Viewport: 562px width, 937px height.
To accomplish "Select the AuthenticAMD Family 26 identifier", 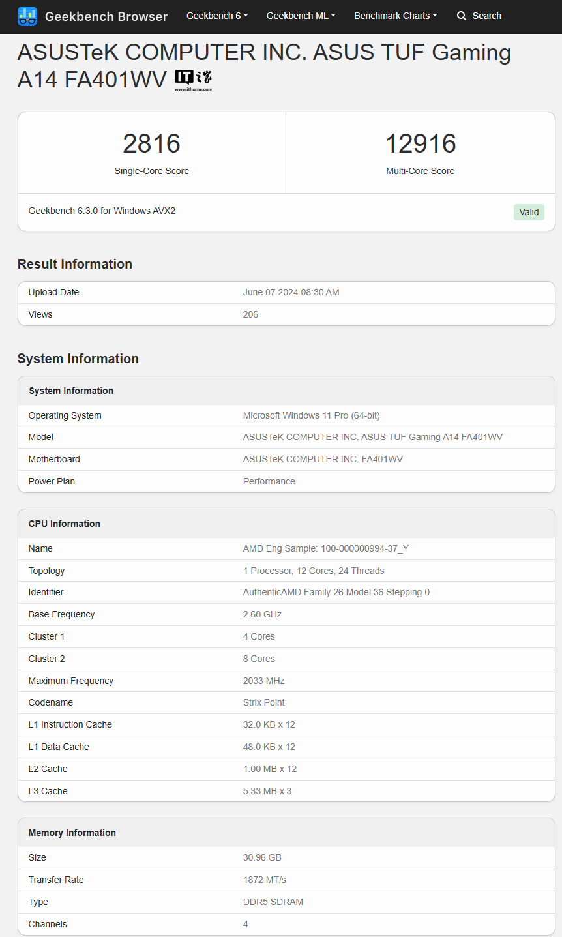I will (336, 592).
